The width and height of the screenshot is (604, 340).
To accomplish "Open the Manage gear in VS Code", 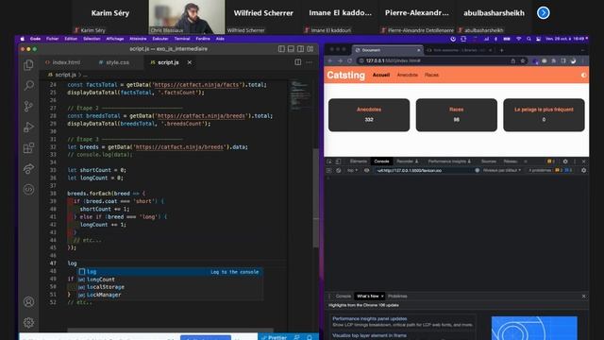I will click(28, 322).
